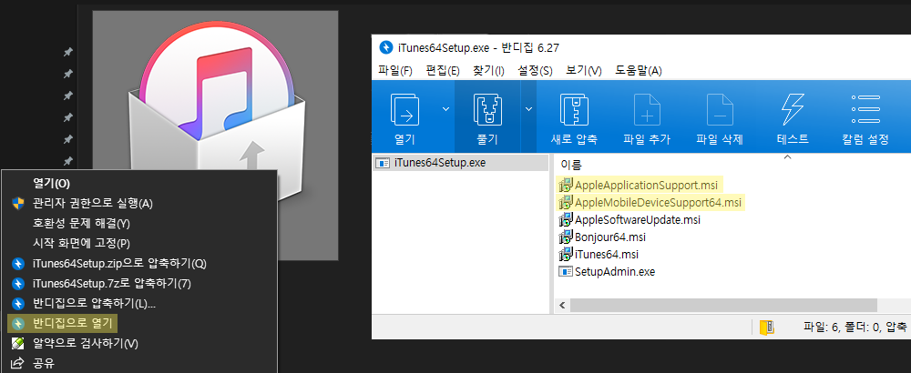The width and height of the screenshot is (911, 373).
Task: Select iTunes64Setup.exe in the folder tree
Action: coord(460,163)
